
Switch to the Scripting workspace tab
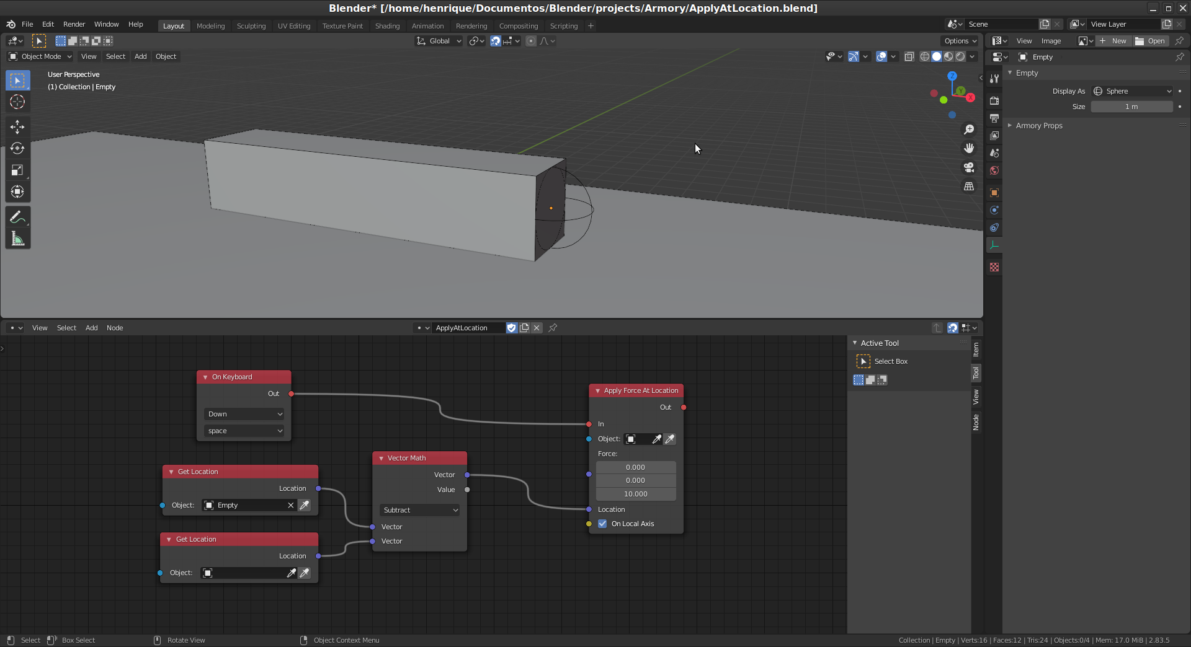click(x=563, y=26)
